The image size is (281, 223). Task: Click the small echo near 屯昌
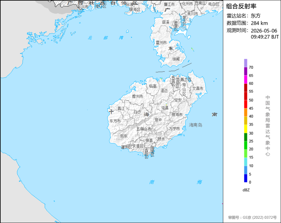[x=166, y=104]
